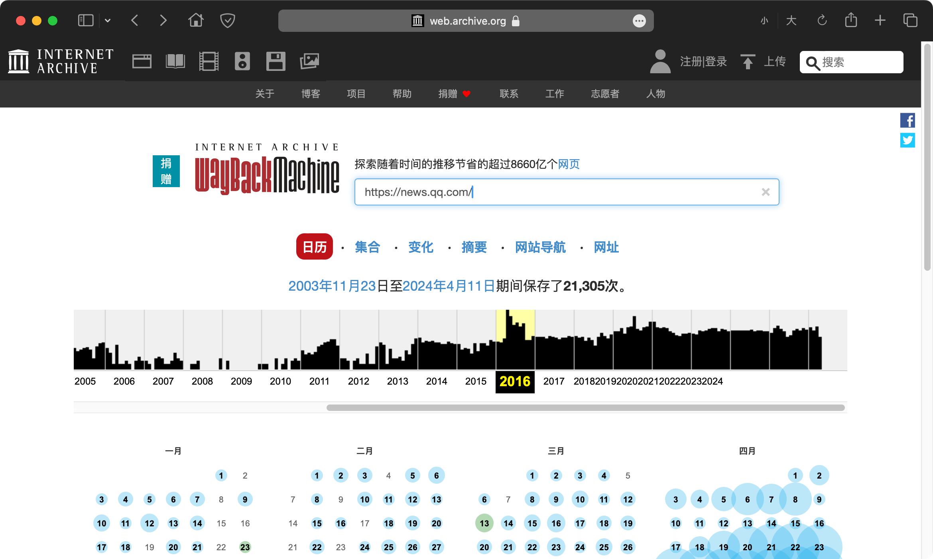Open the 关于 menu item
The height and width of the screenshot is (559, 933).
click(x=265, y=94)
